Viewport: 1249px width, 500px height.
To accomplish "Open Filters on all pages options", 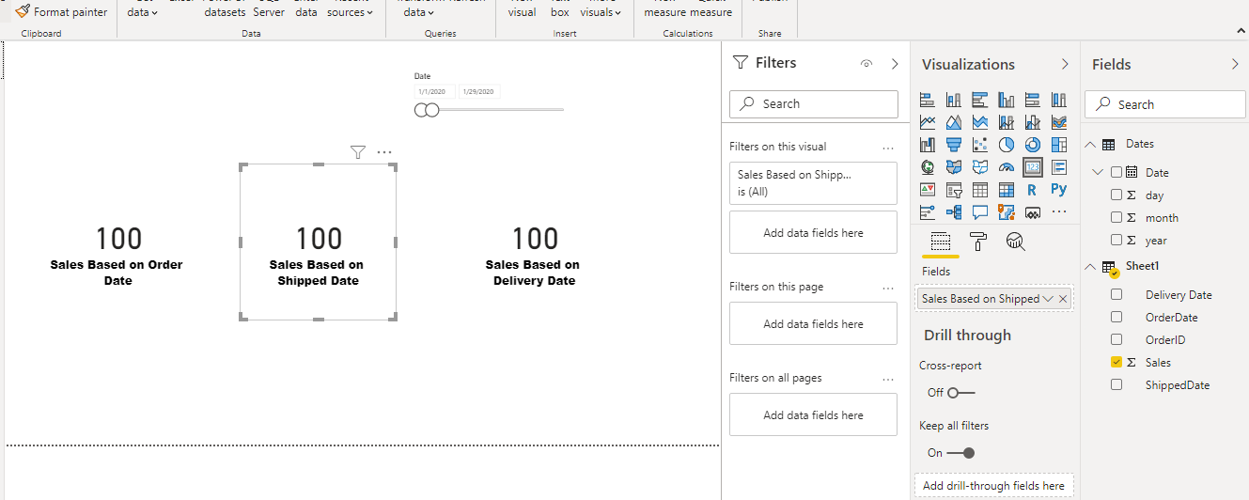I will pos(888,379).
